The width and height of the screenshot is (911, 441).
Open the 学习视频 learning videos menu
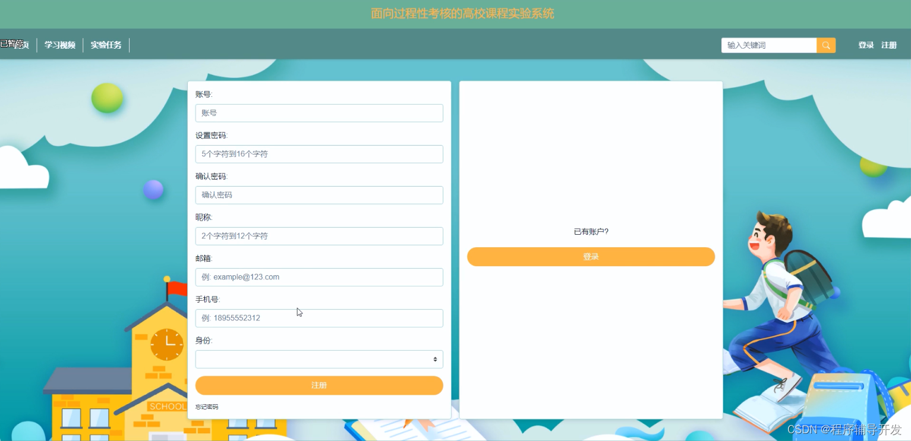[59, 45]
